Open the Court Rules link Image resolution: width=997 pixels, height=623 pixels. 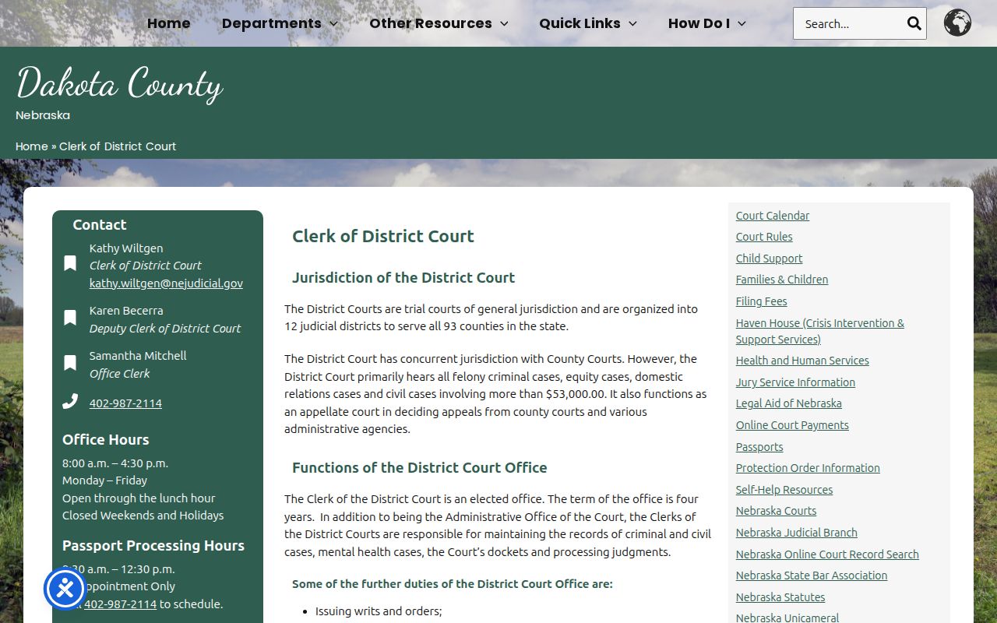(x=764, y=237)
